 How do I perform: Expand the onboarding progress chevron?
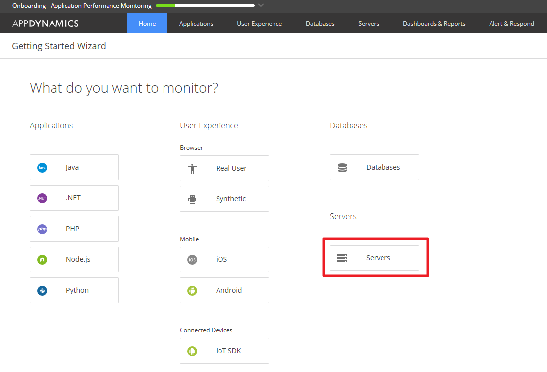pos(261,5)
